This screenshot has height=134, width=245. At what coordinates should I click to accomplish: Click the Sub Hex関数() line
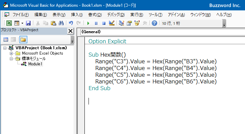point(107,55)
